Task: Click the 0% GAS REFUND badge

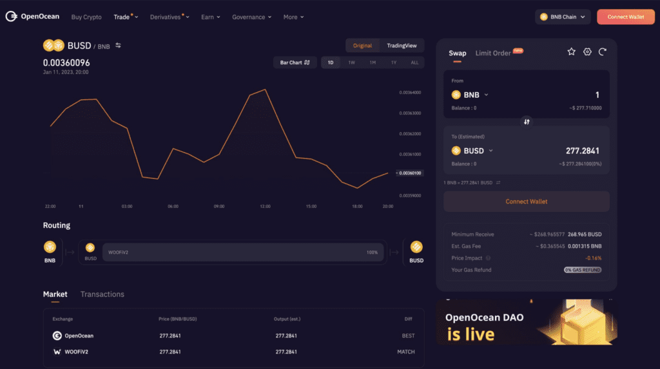Action: [583, 270]
